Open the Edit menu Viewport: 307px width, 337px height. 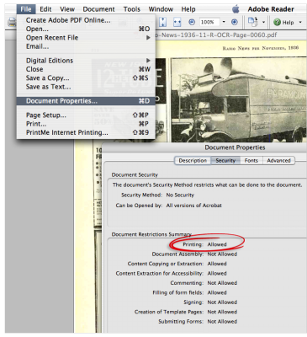pyautogui.click(x=45, y=9)
